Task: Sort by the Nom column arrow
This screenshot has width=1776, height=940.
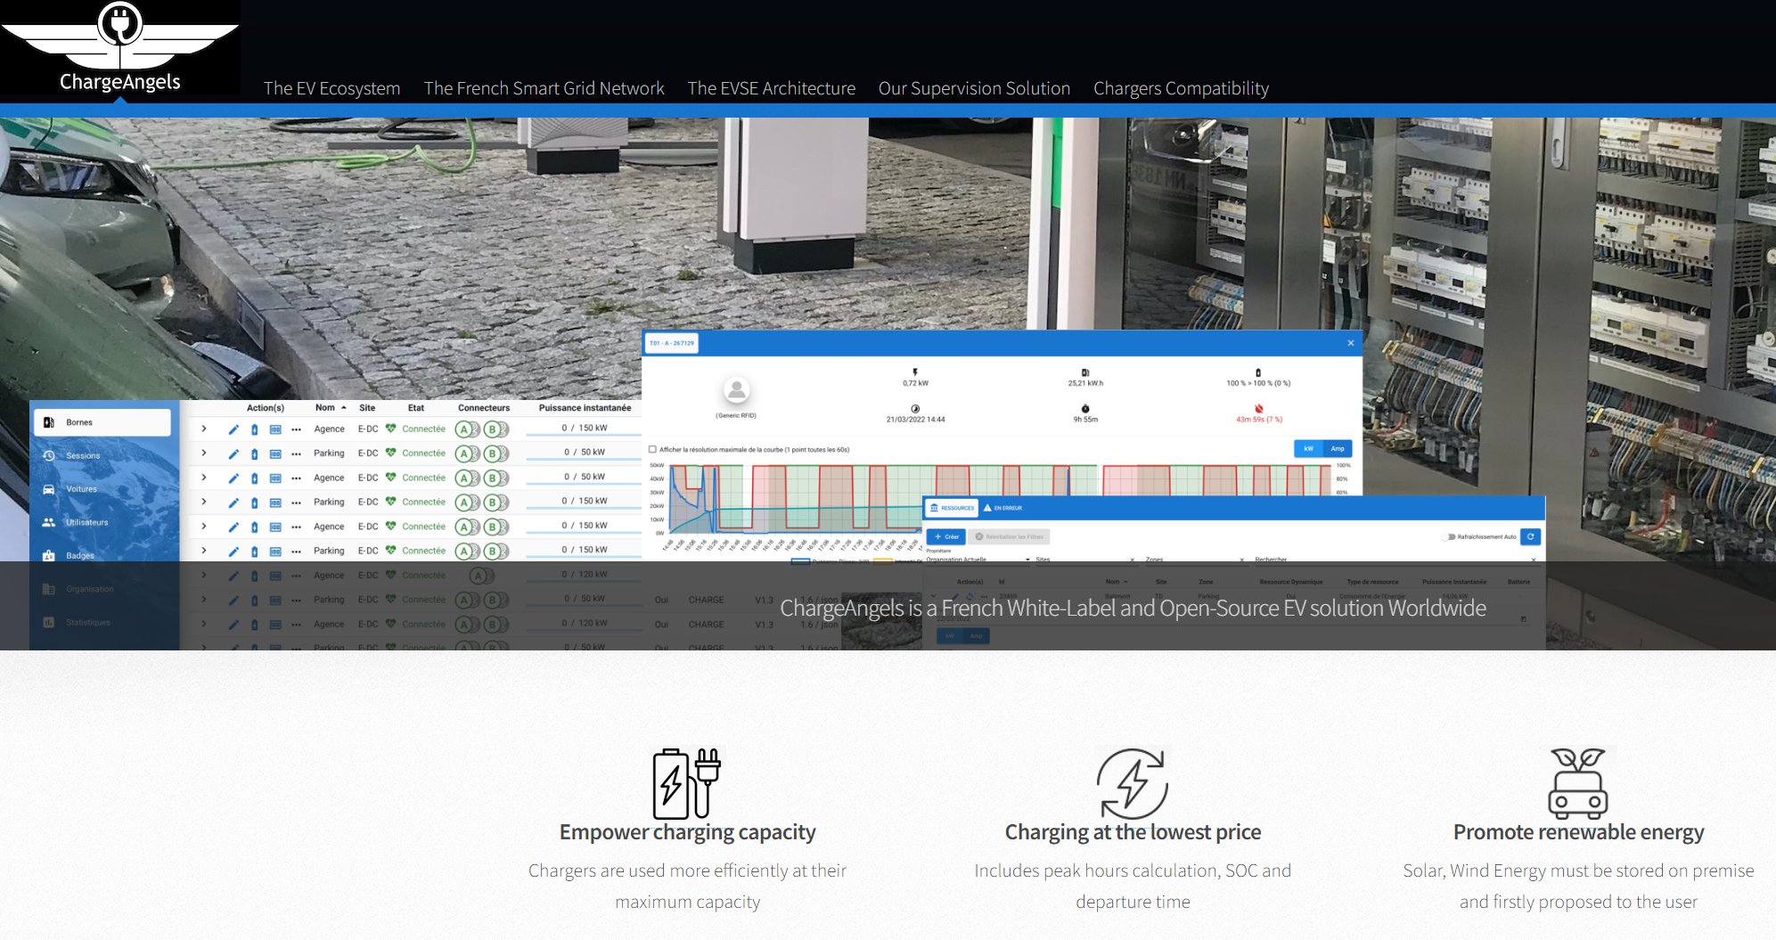Action: [344, 408]
